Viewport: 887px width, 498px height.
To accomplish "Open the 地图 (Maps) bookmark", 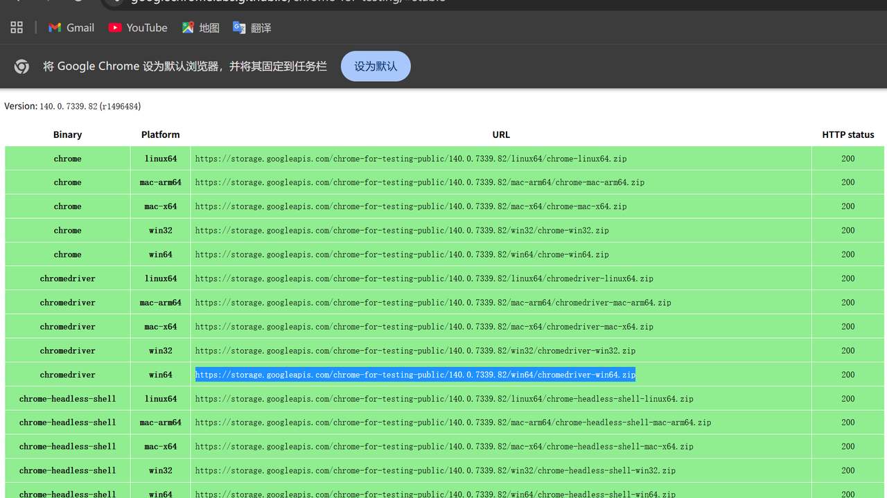I will tap(200, 28).
